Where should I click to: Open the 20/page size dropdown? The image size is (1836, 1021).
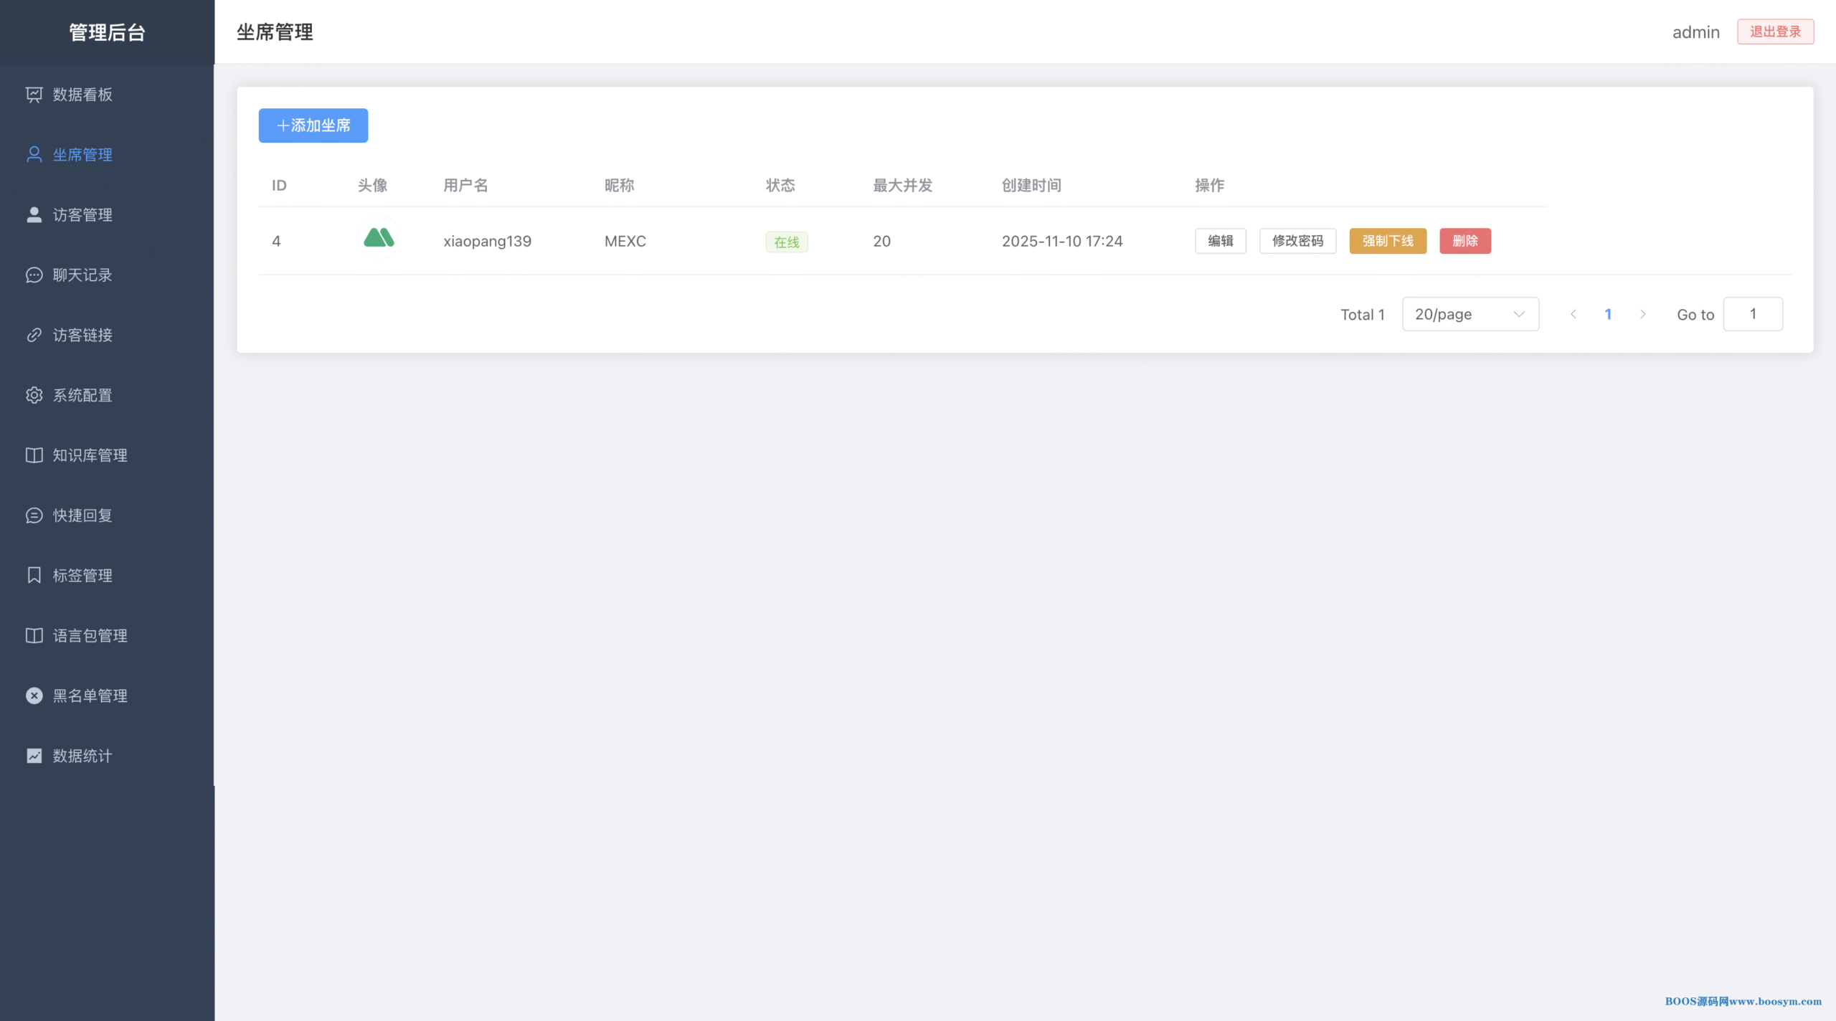pos(1470,314)
